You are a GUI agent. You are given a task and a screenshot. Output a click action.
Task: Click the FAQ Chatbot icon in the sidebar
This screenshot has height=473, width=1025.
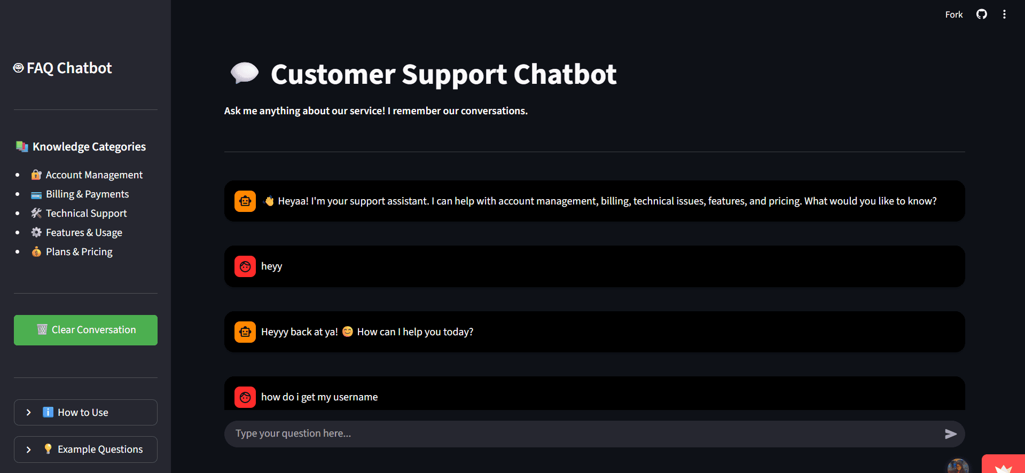click(18, 67)
